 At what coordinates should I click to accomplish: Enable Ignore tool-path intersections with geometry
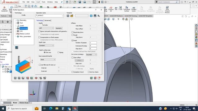pyautogui.click(x=39, y=31)
